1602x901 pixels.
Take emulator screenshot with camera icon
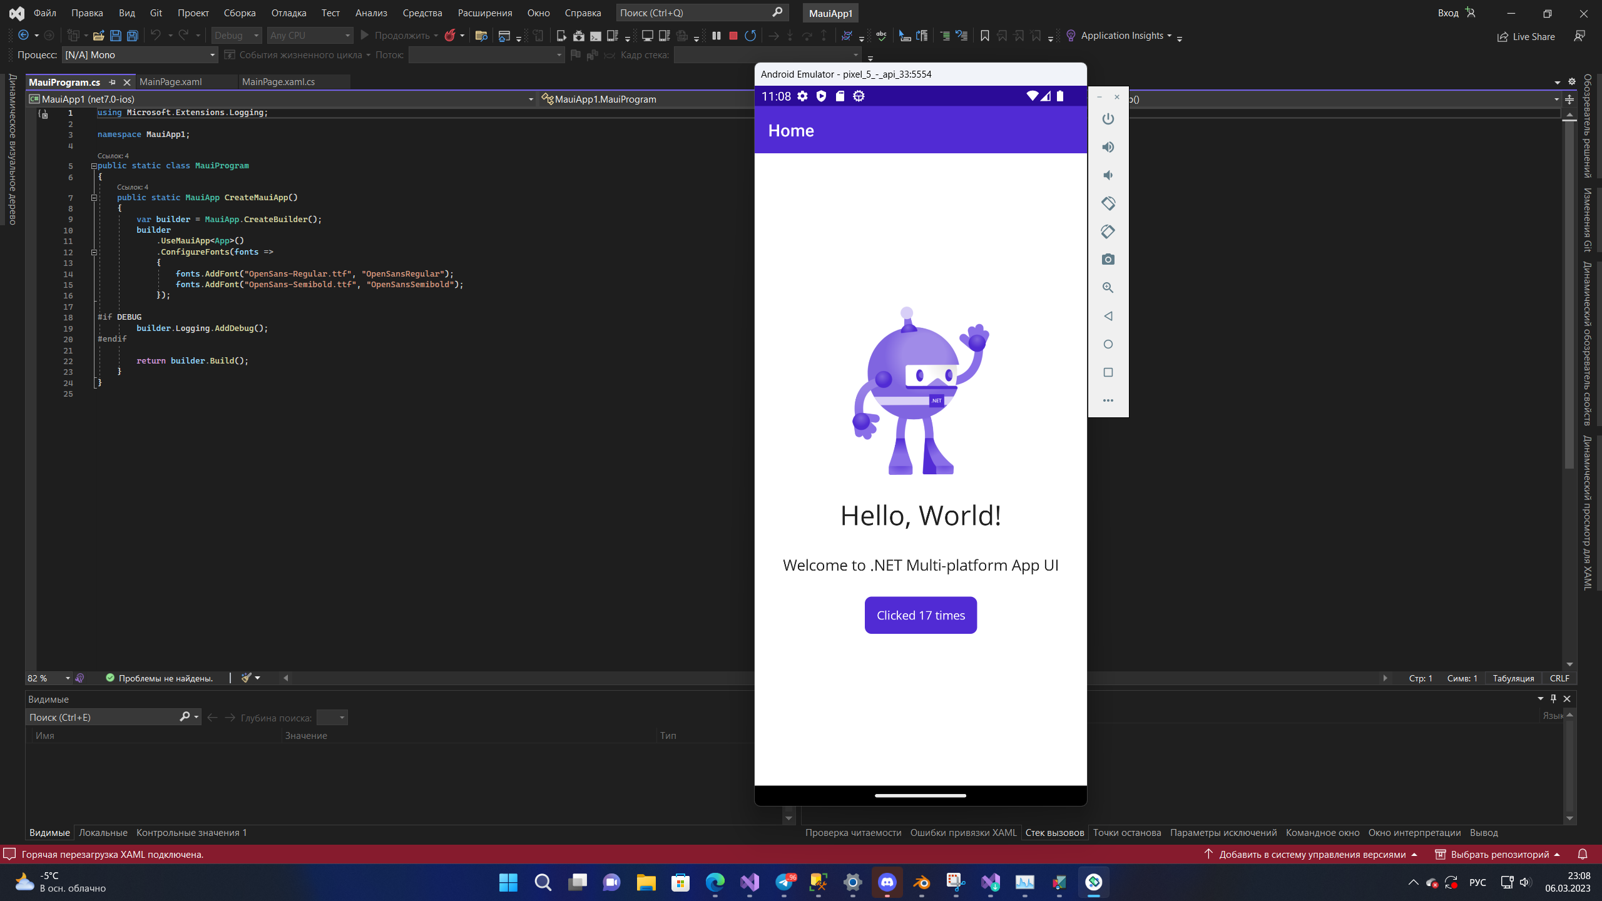click(x=1108, y=259)
